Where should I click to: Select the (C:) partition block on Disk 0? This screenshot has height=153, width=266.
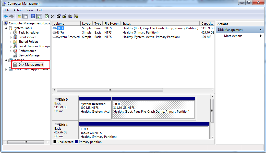(153, 110)
